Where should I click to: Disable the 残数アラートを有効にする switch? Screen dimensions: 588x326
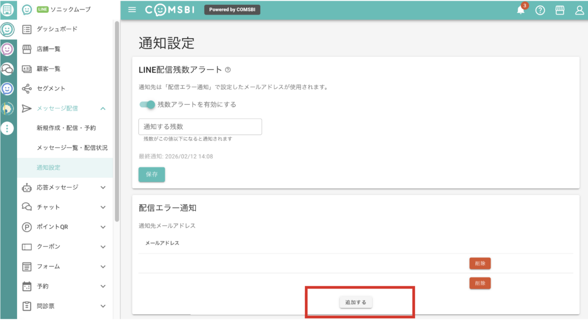[147, 104]
